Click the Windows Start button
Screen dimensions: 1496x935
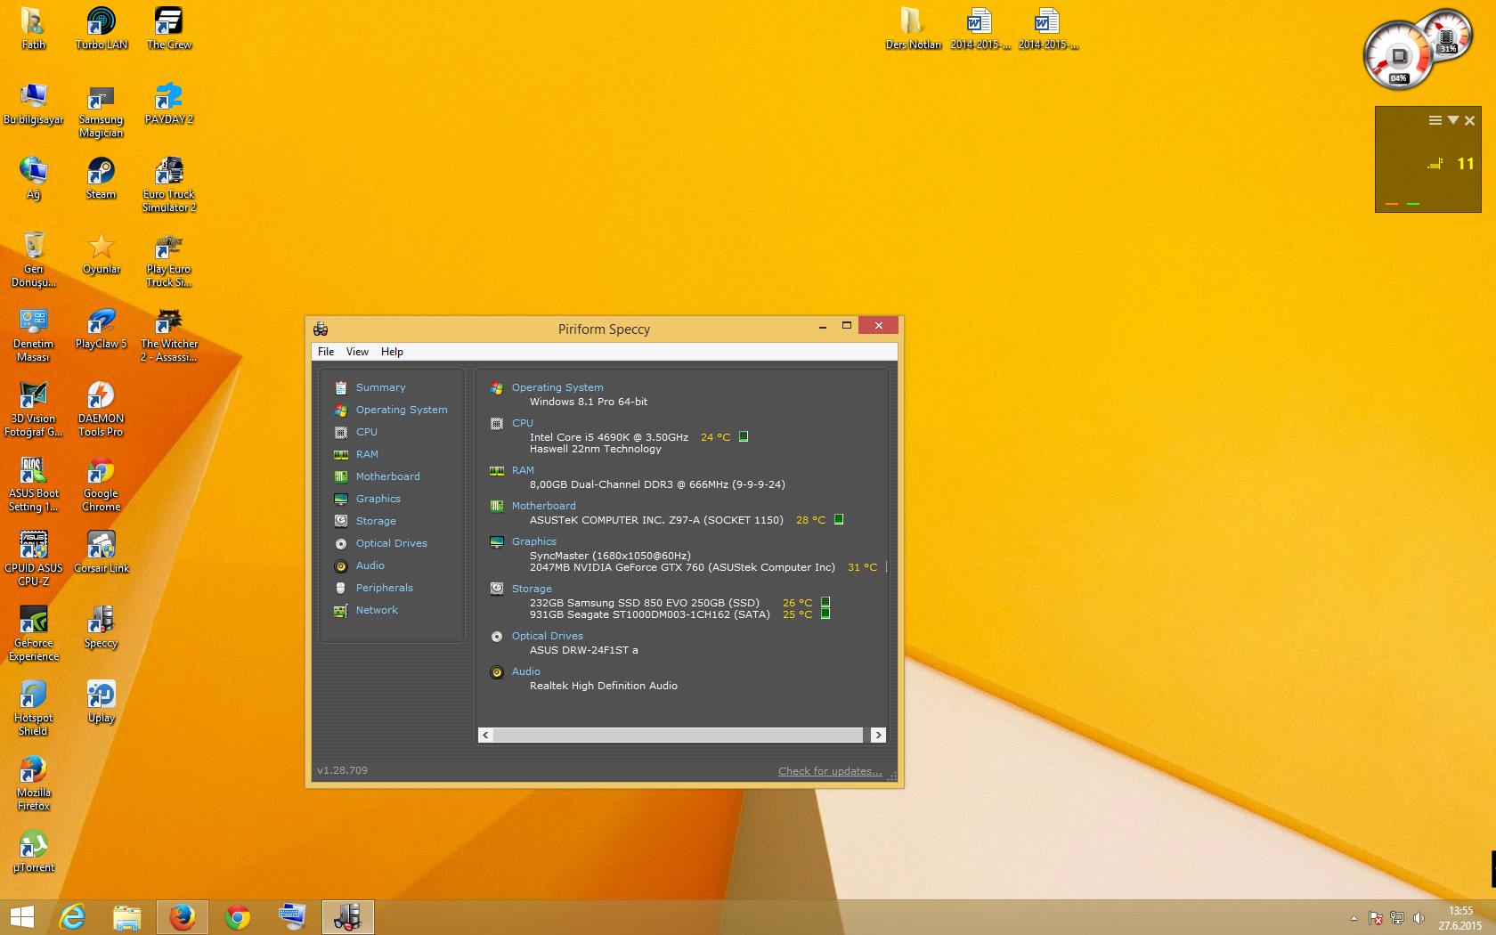coord(22,916)
